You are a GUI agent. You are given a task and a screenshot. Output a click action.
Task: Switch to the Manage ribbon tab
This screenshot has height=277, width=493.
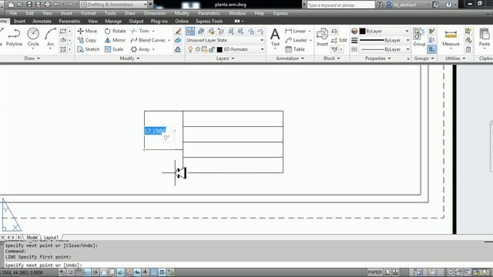[113, 21]
